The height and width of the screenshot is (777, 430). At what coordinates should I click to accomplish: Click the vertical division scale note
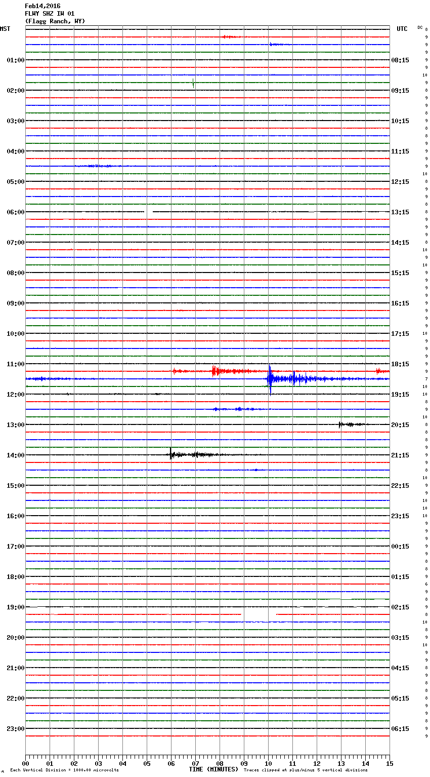pos(64,770)
